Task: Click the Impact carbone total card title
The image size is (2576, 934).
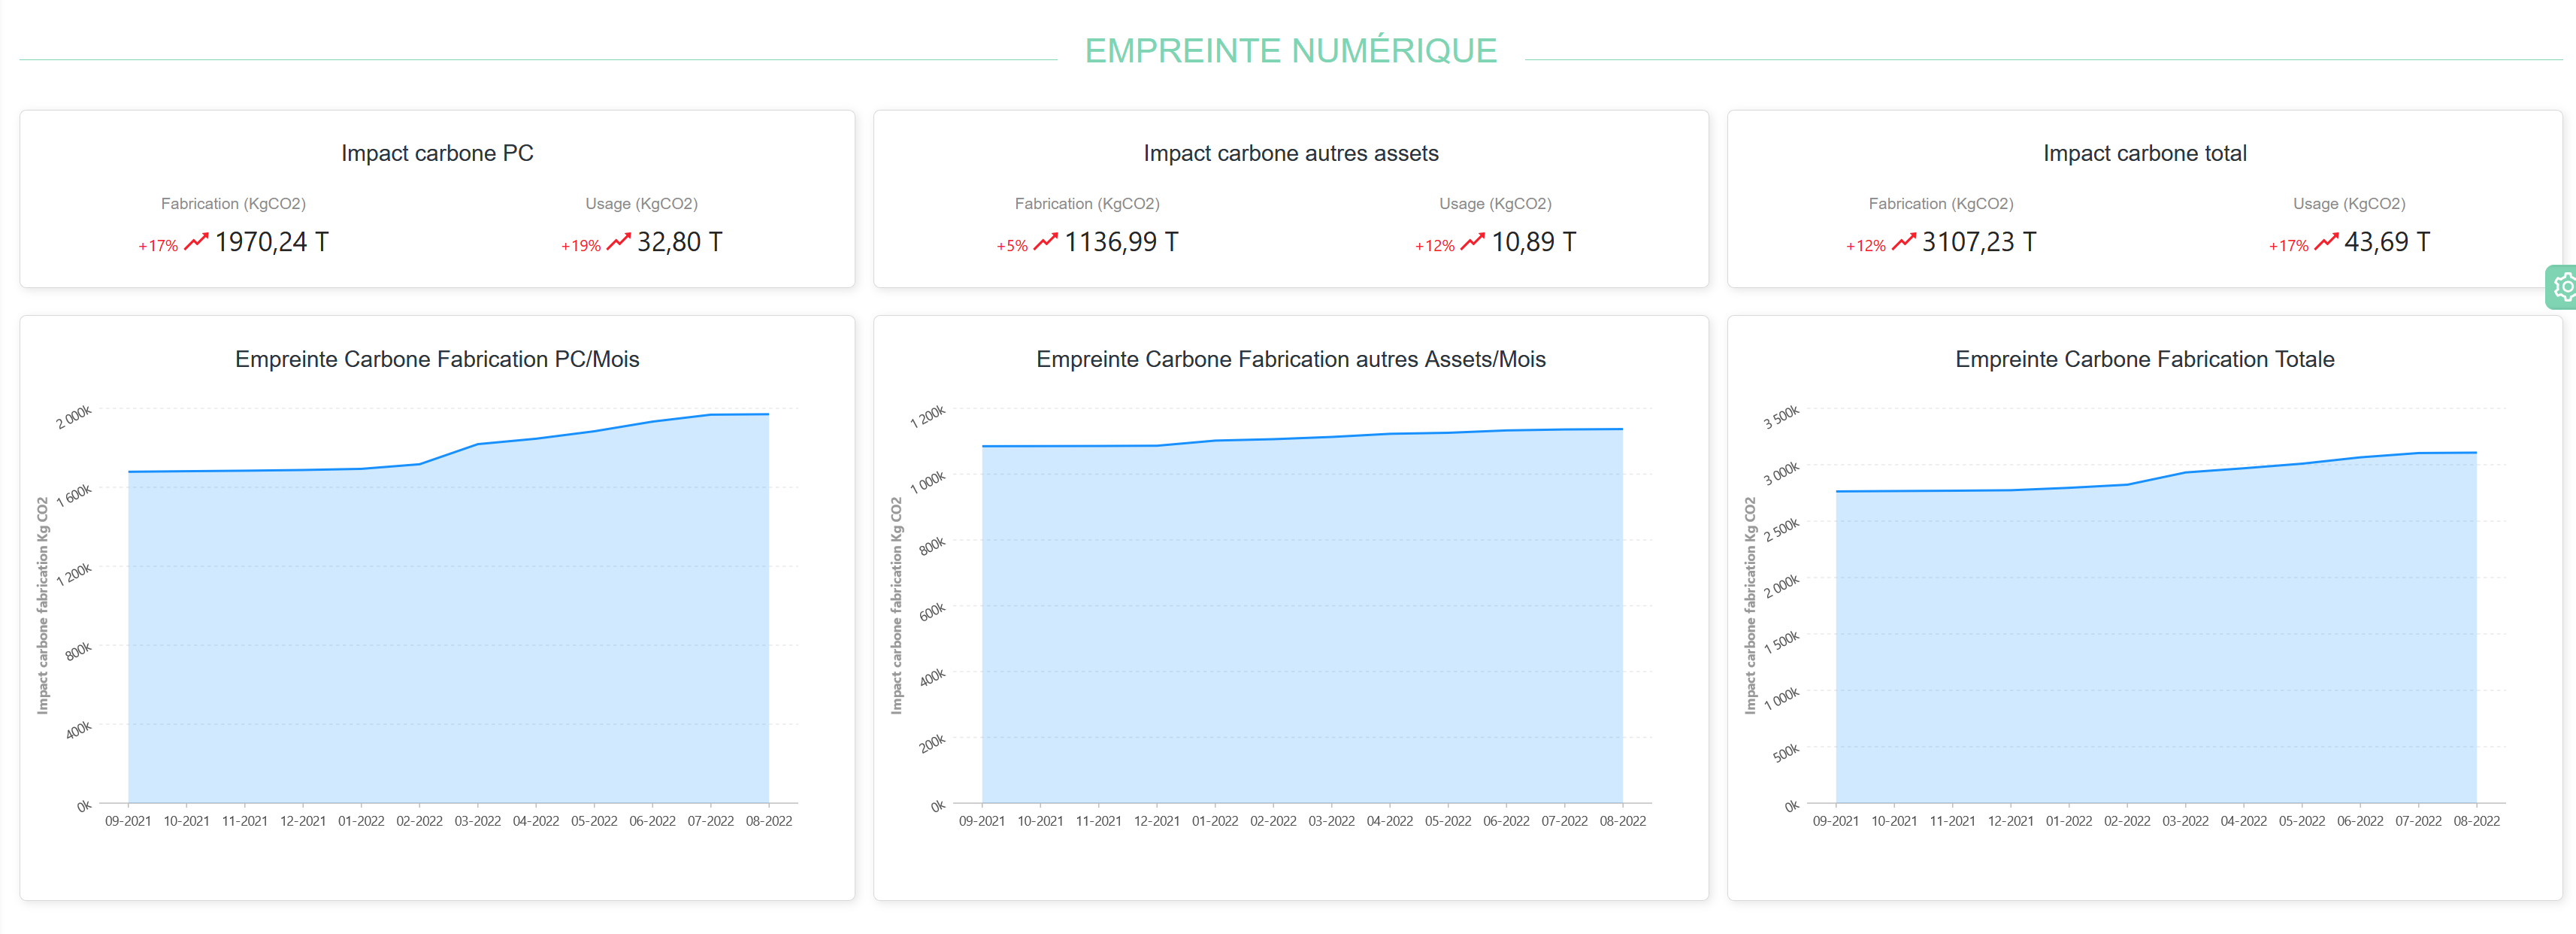Action: [x=2144, y=153]
